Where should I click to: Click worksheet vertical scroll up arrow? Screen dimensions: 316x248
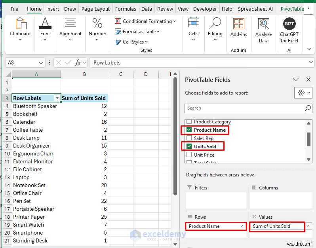point(175,74)
